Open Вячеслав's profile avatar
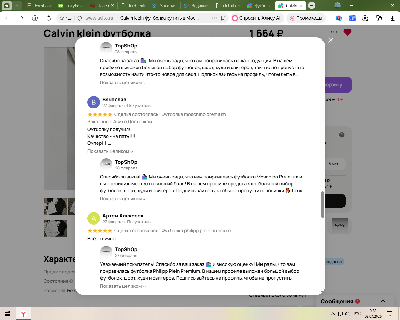 [94, 102]
